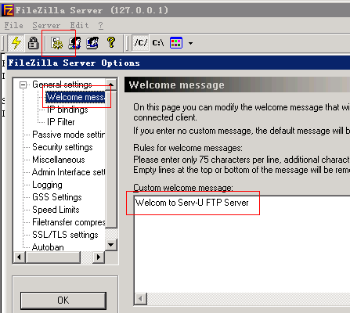Click the OK button
This screenshot has width=350, height=313.
coord(63,300)
